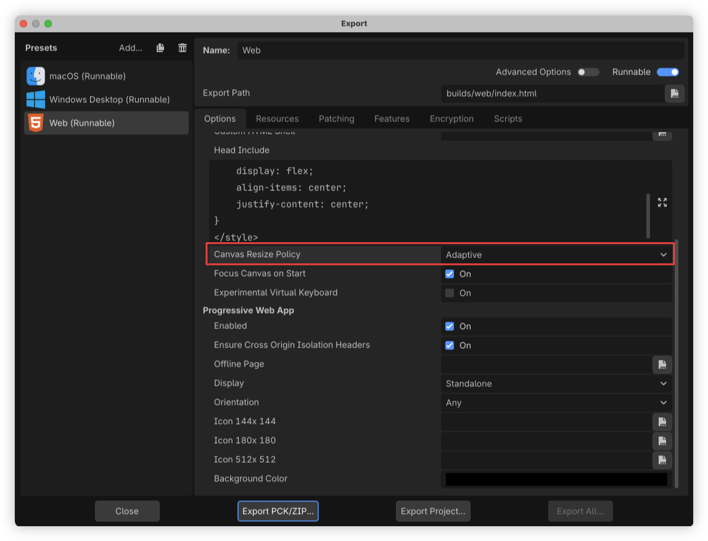This screenshot has width=708, height=541.
Task: Select the Windows logo preset icon
Action: (x=36, y=99)
